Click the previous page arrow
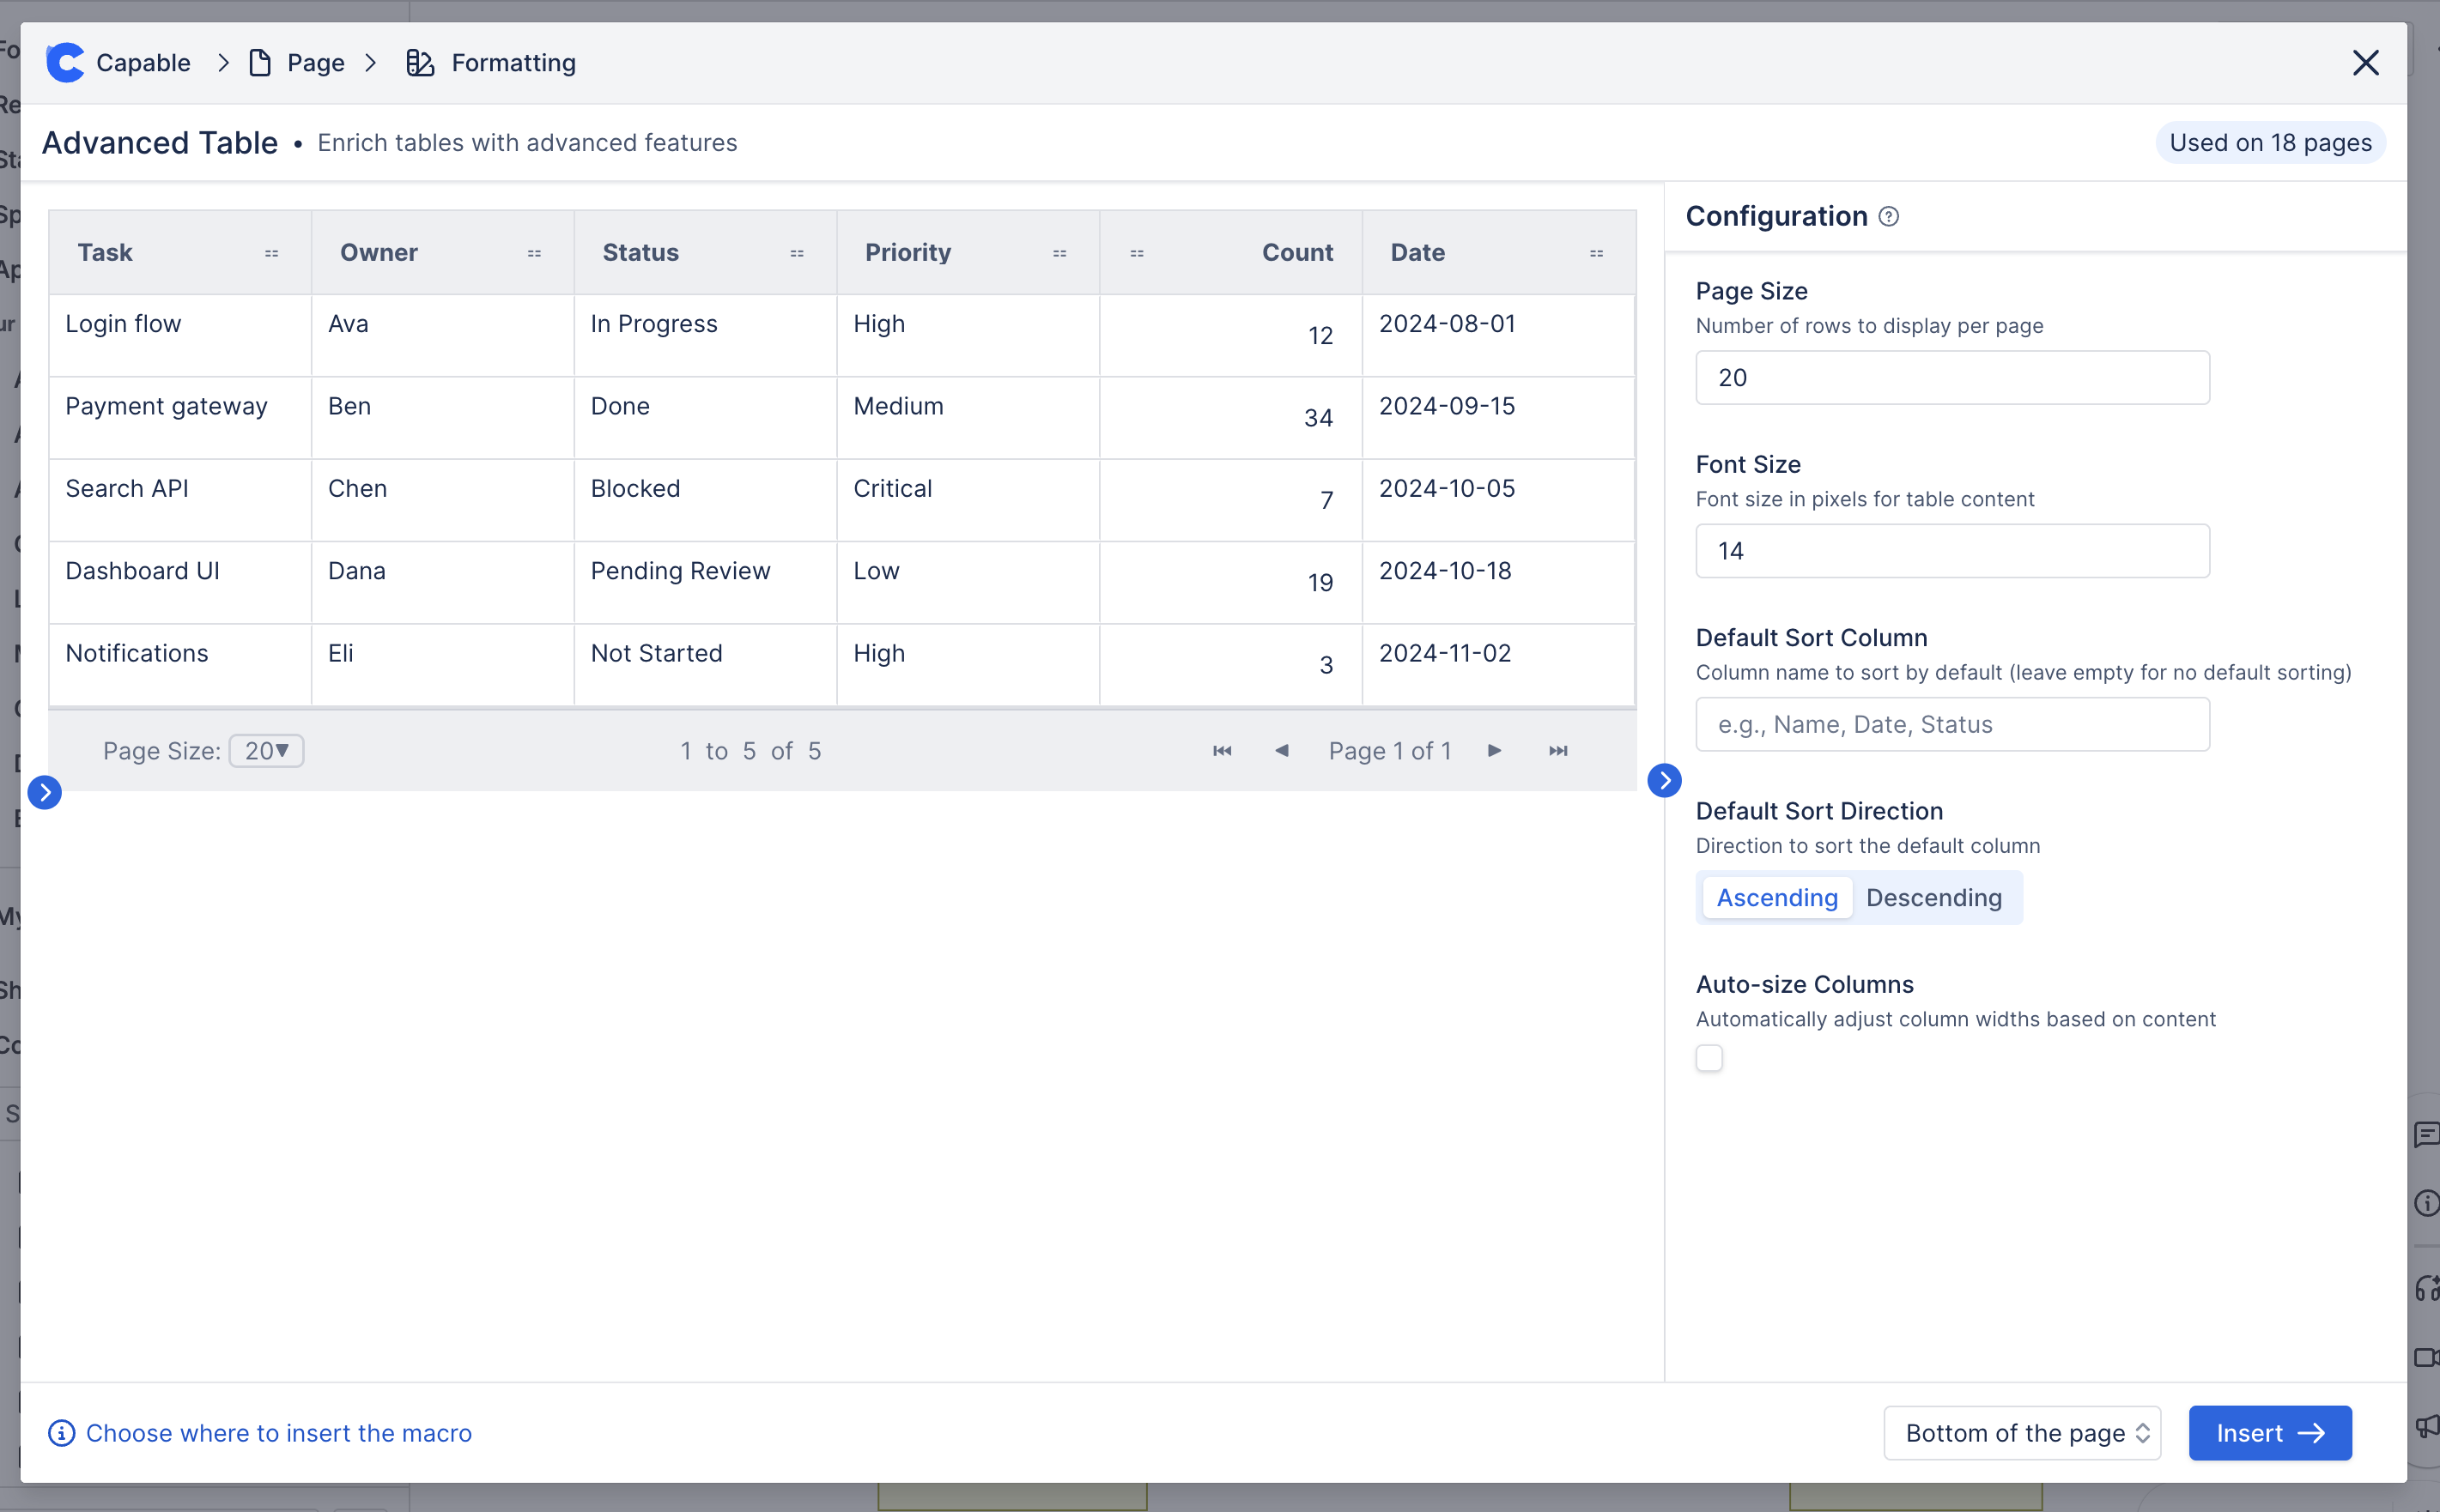This screenshot has width=2440, height=1512. (x=1280, y=751)
